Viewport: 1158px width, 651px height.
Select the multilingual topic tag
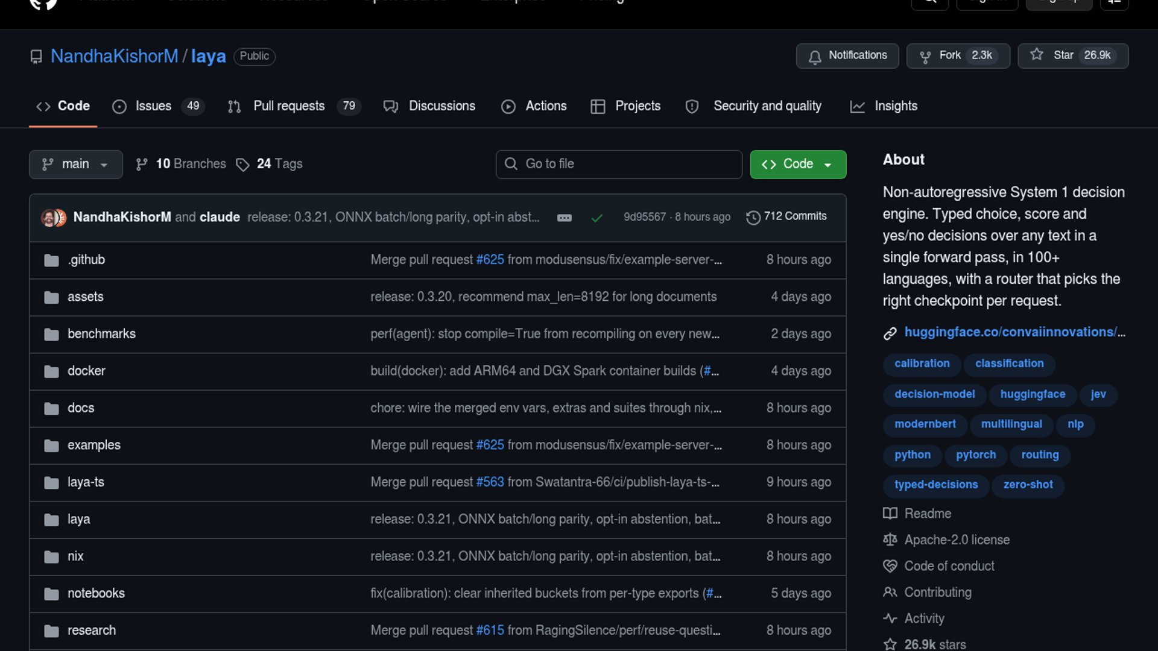pyautogui.click(x=1011, y=425)
